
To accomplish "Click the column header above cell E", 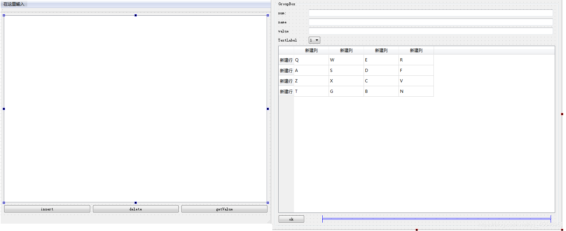I will pyautogui.click(x=381, y=50).
